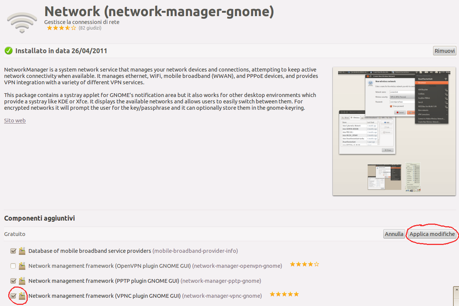Click the green installed checkmark icon
Screen dimensions: 459x306
pos(9,51)
